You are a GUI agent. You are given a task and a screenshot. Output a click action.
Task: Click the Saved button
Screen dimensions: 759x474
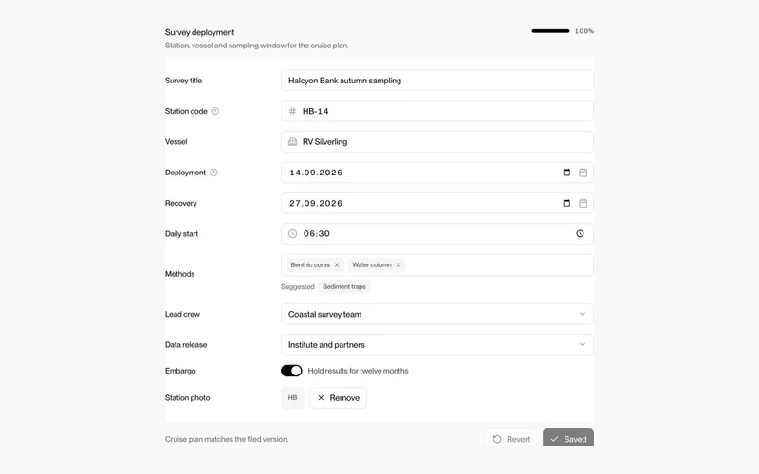coord(568,439)
